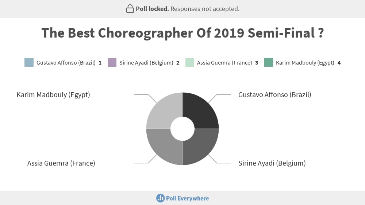Open the Poll Everywhere footer link
This screenshot has height=205, width=365.
[182, 198]
